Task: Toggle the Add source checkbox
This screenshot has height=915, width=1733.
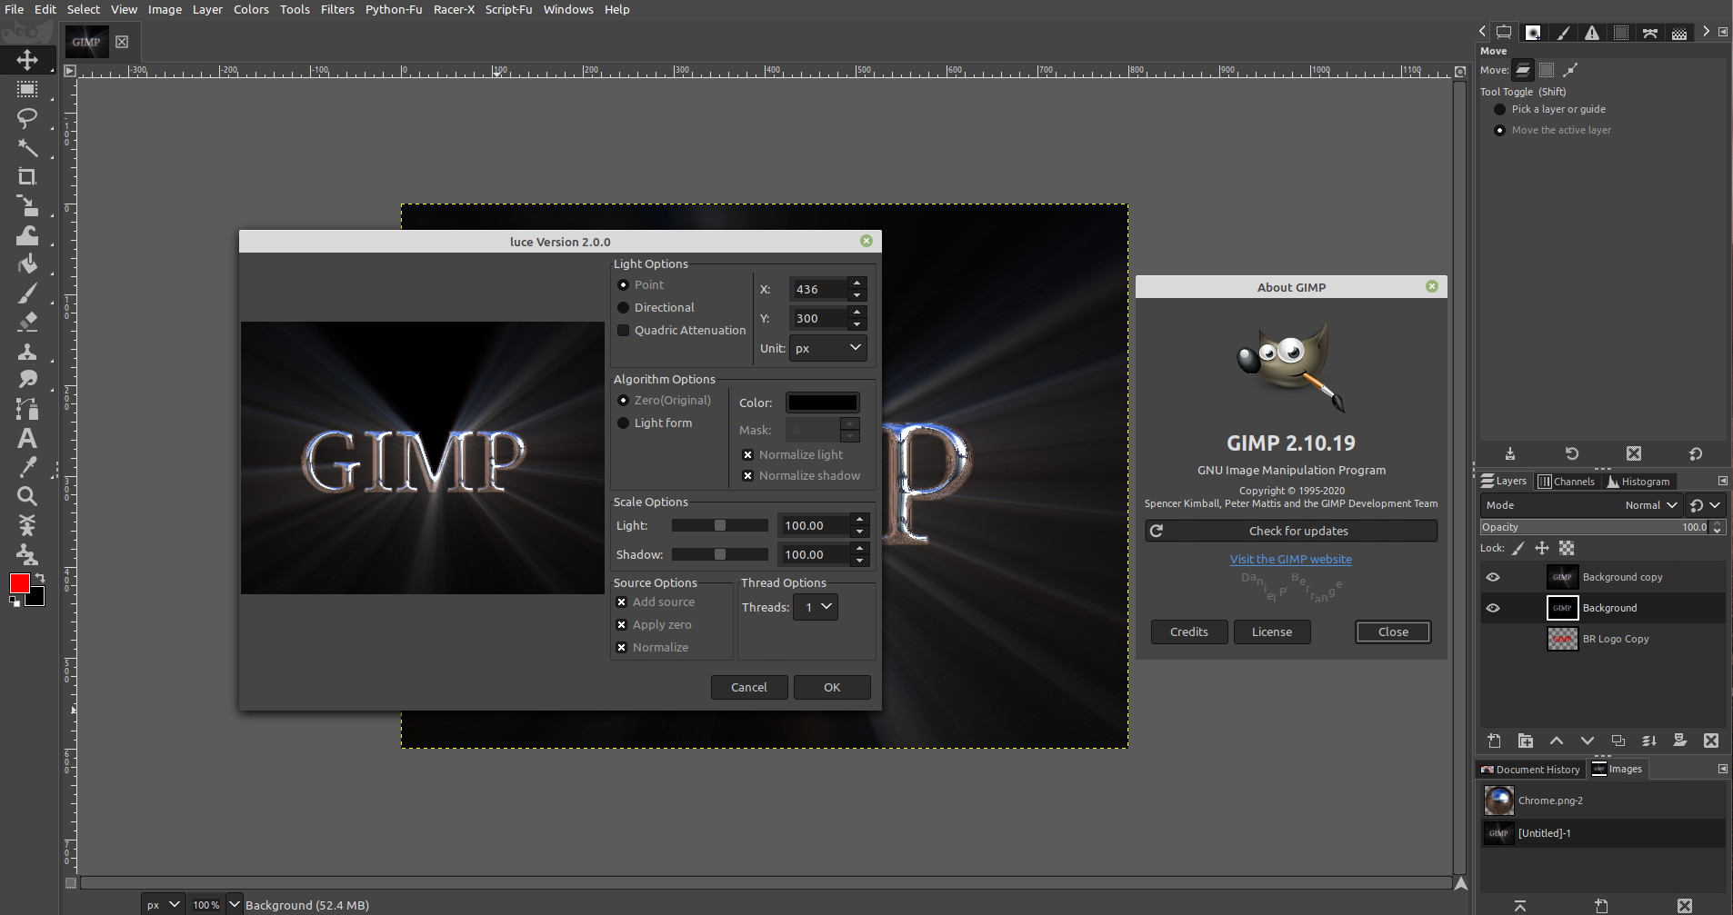Action: pyautogui.click(x=655, y=602)
